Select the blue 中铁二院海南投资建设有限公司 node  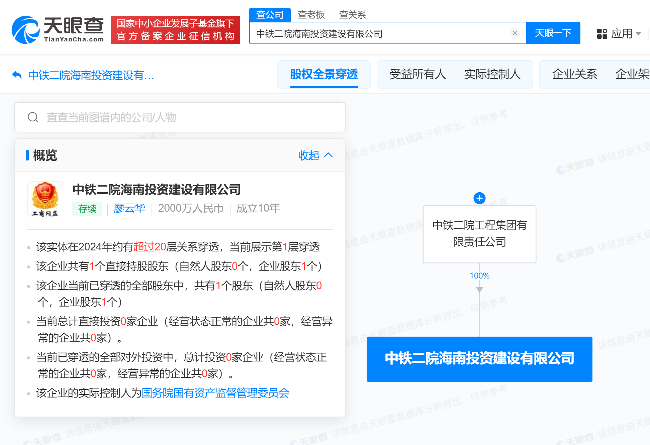click(479, 359)
